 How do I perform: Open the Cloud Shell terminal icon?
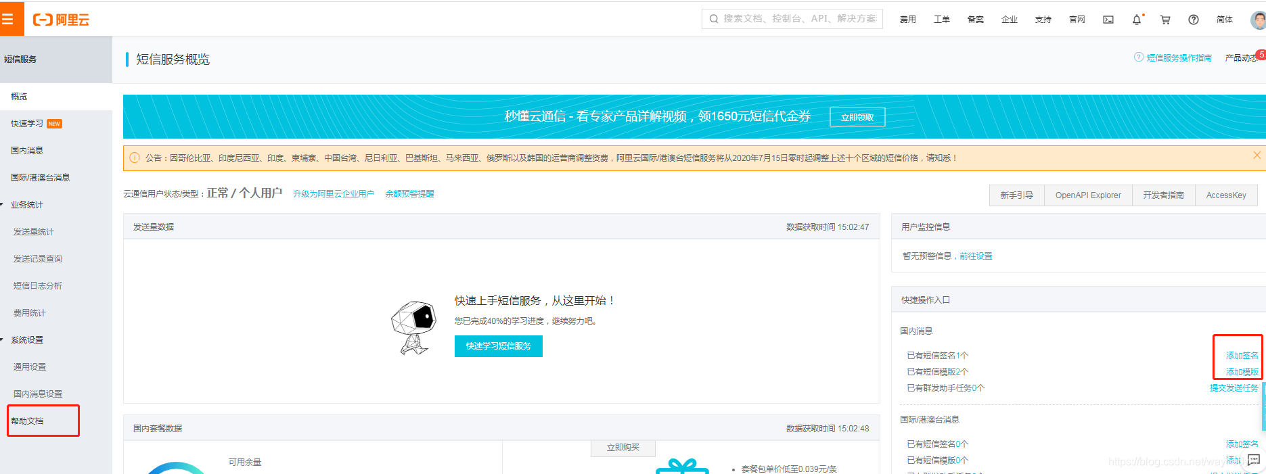(1108, 20)
